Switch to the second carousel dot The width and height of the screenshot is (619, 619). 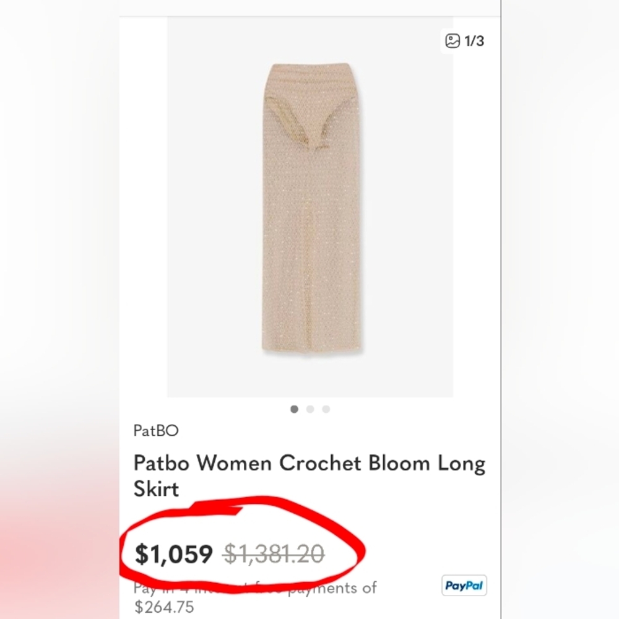point(310,409)
